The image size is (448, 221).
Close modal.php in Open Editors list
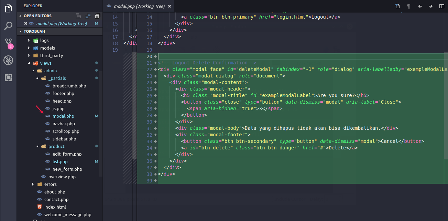coord(26,23)
